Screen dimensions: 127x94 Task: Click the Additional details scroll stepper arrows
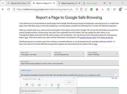116,73
